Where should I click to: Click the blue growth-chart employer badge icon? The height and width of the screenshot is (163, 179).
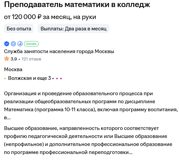(20, 44)
